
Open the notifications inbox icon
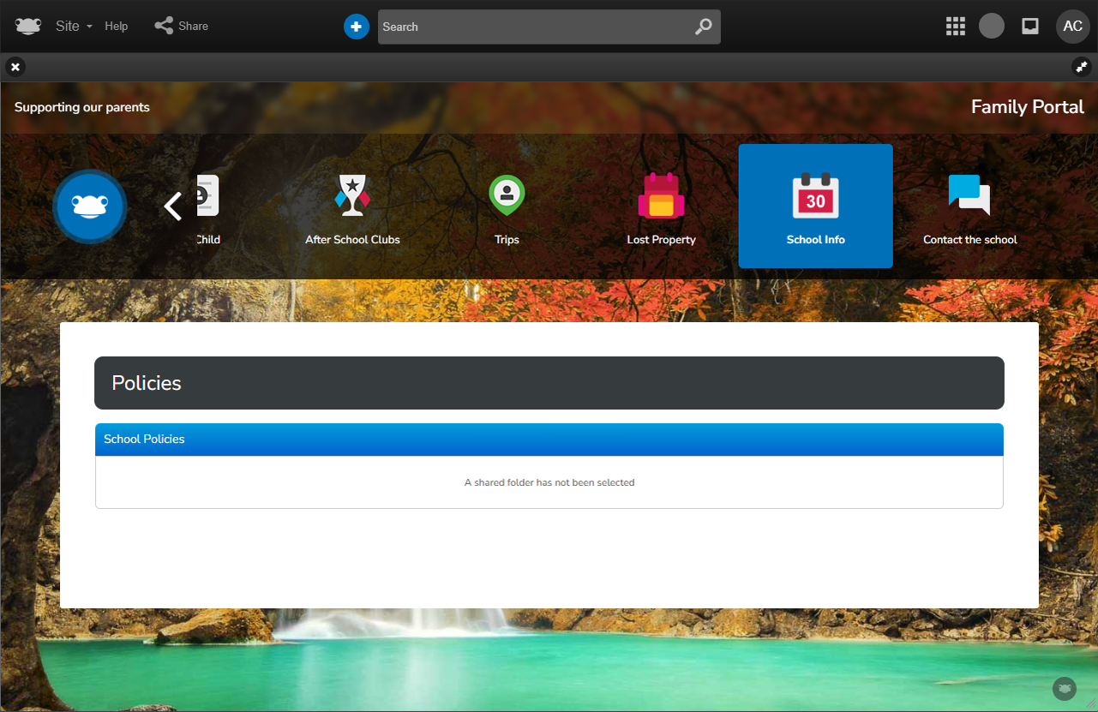pyautogui.click(x=1030, y=27)
